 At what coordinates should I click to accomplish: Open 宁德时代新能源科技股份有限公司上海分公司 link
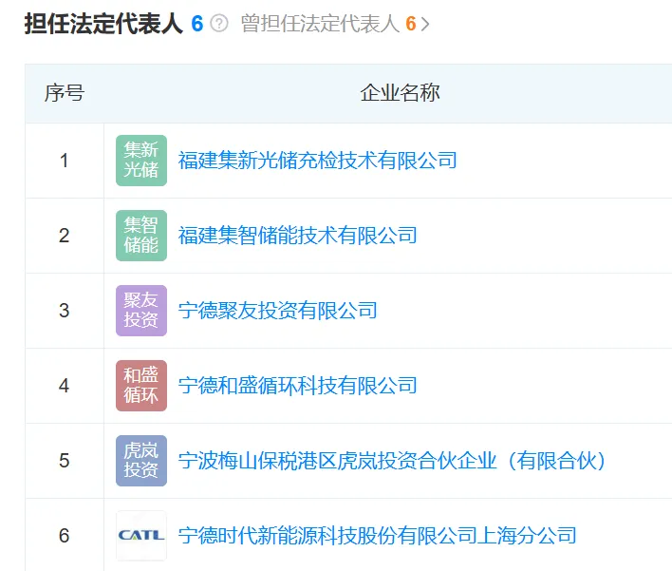pyautogui.click(x=377, y=536)
